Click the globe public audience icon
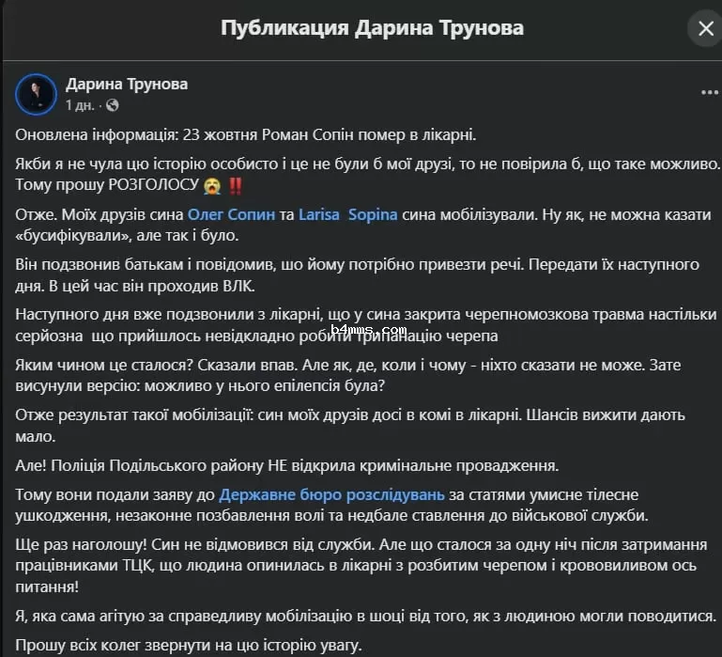This screenshot has height=657, width=722. tap(112, 105)
